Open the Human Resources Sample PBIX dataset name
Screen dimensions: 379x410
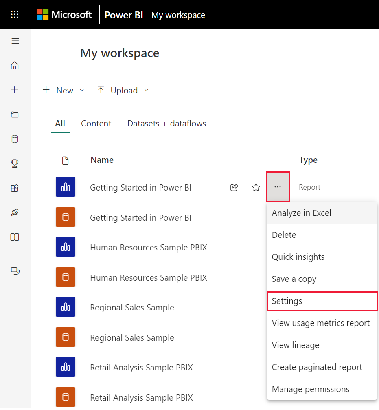149,277
